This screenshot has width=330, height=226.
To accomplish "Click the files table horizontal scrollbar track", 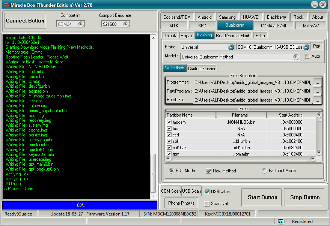I will point(241,159).
